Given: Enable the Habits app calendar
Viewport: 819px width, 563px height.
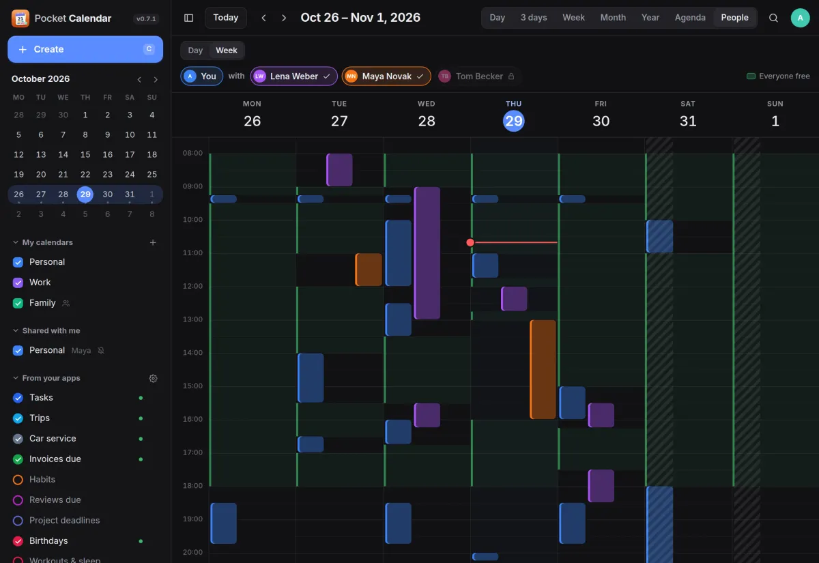Looking at the screenshot, I should pyautogui.click(x=18, y=480).
